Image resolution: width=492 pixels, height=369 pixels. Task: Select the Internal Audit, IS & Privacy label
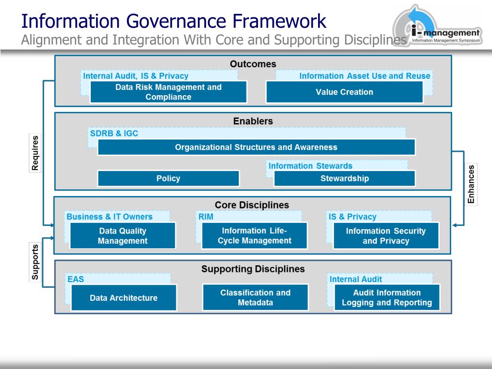pyautogui.click(x=135, y=76)
